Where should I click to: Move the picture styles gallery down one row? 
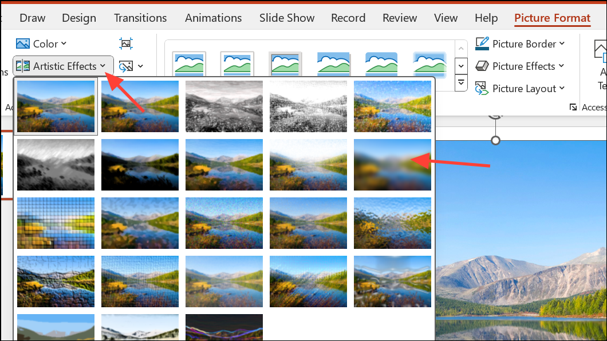click(x=460, y=66)
